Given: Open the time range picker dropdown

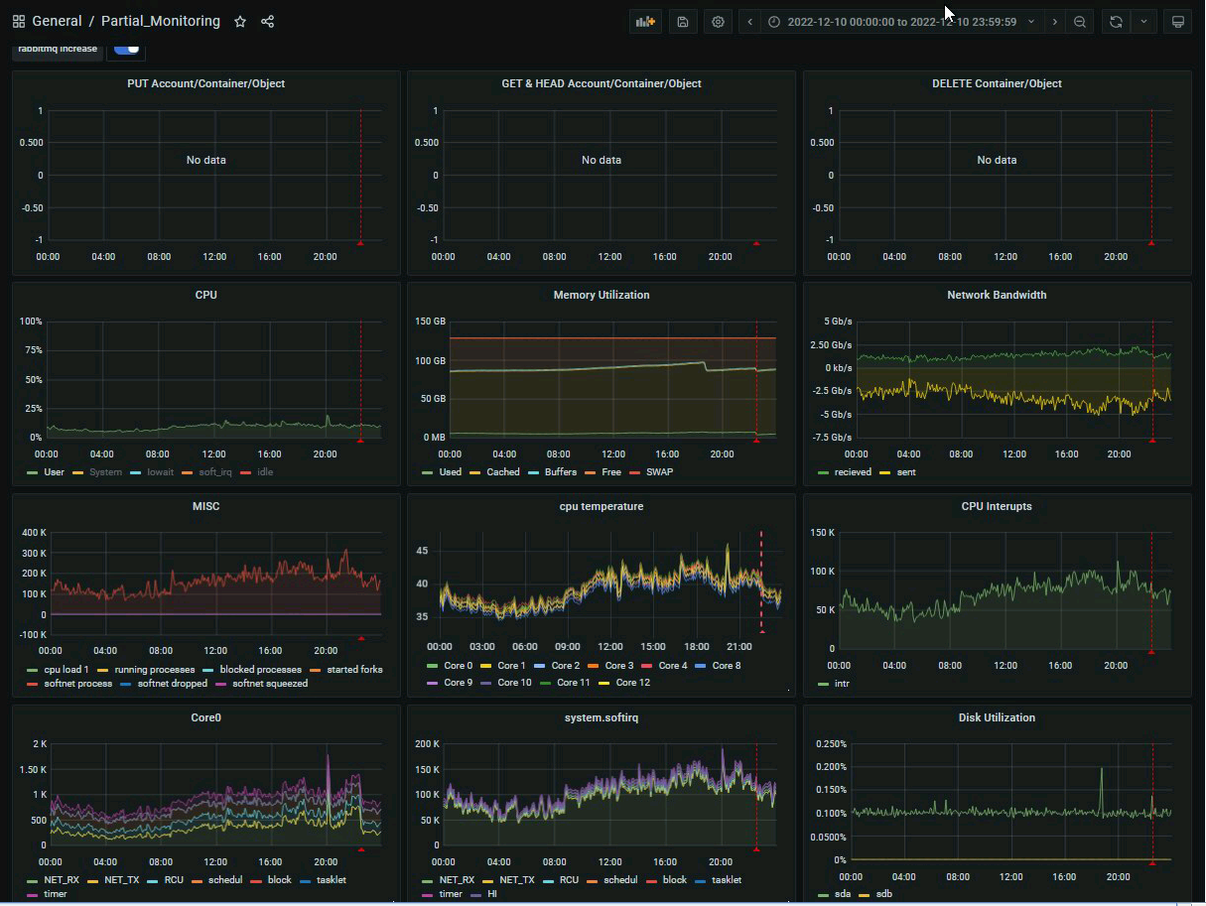Looking at the screenshot, I should click(x=901, y=22).
